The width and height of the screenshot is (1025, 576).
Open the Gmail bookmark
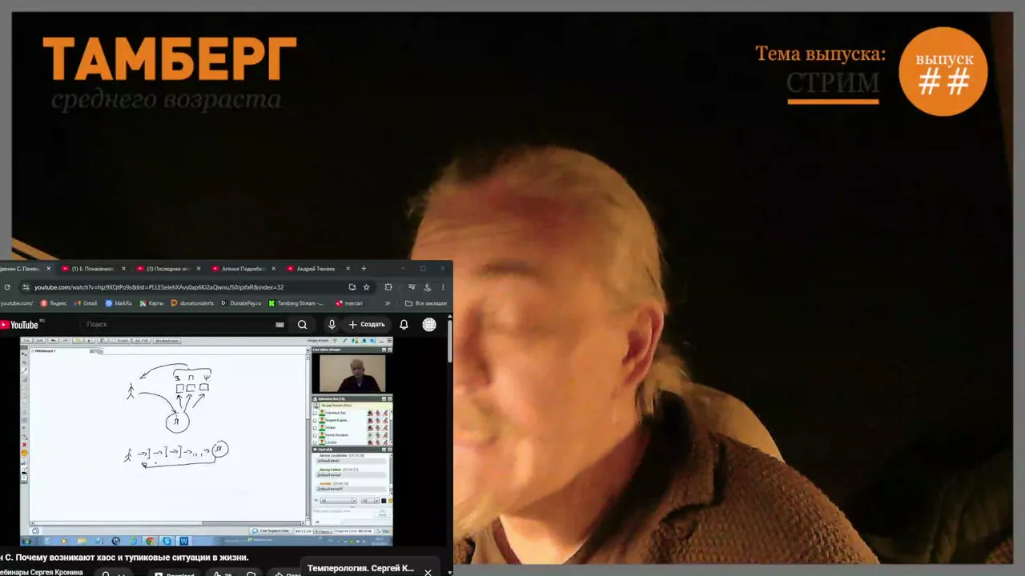(85, 303)
